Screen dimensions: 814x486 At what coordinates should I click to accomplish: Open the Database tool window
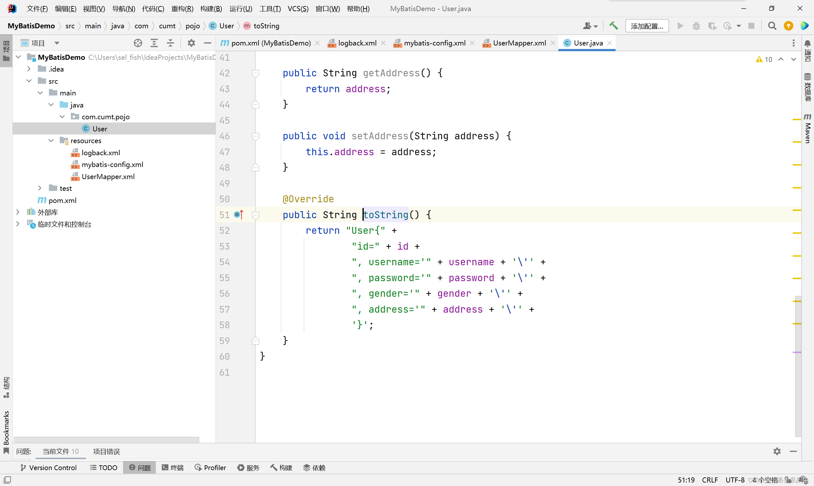pos(808,87)
